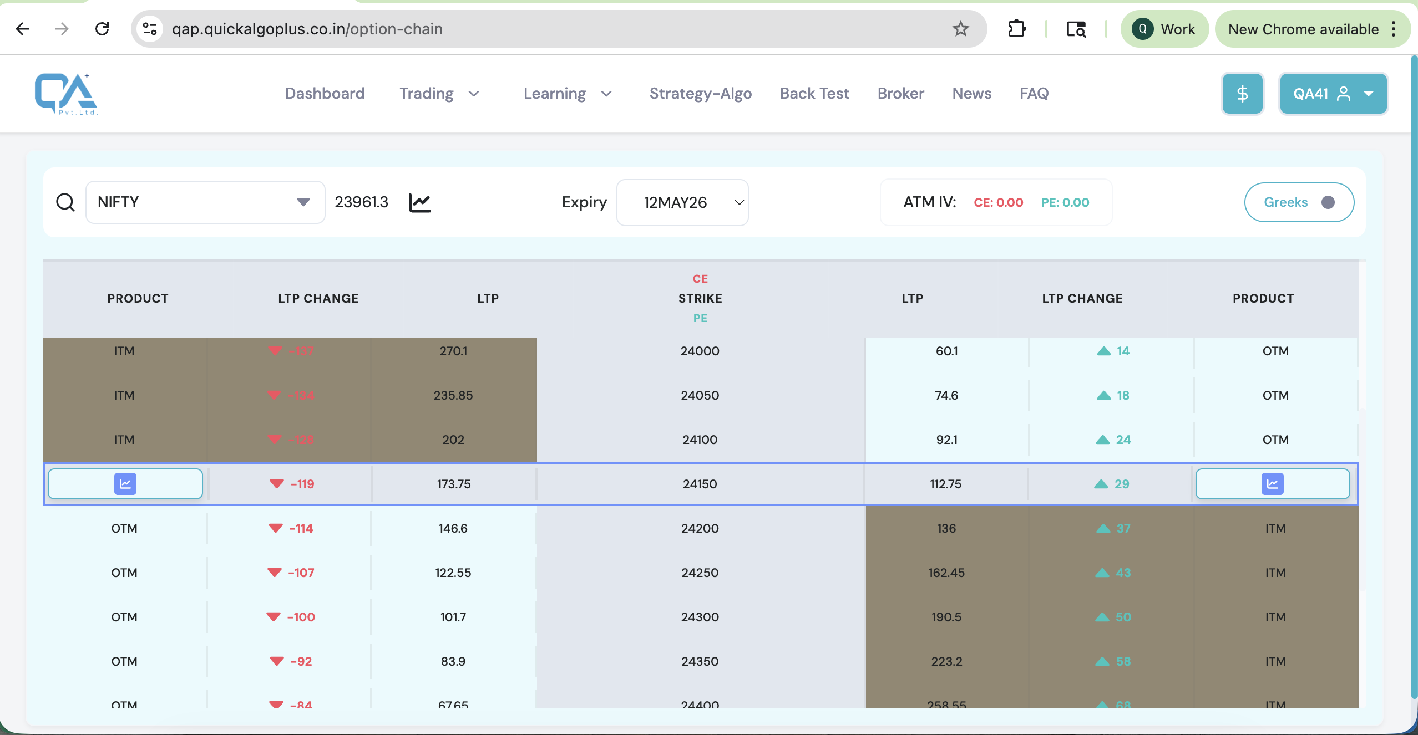Select strike 24300 in the chain

point(700,617)
